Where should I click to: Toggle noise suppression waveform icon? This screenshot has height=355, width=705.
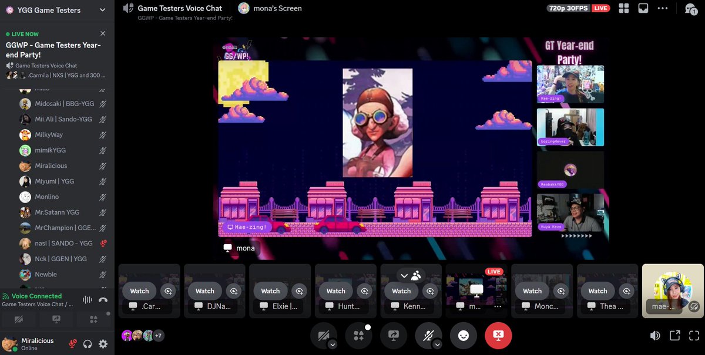coord(88,300)
